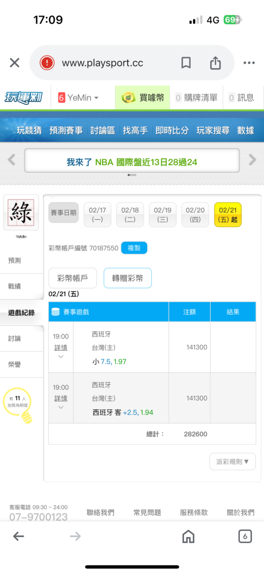Select the 02/19 (三) date tab
The width and height of the screenshot is (264, 574).
pyautogui.click(x=163, y=215)
